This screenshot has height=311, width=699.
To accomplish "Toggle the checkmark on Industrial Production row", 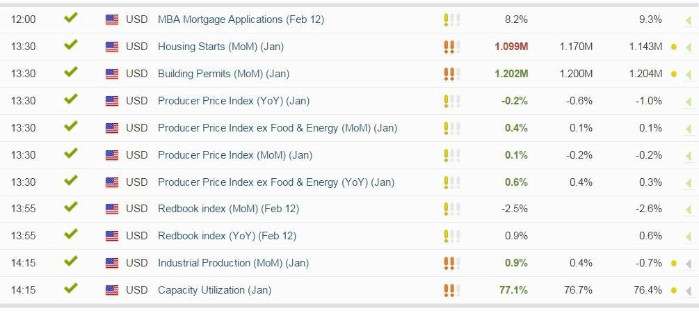I will pos(70,262).
